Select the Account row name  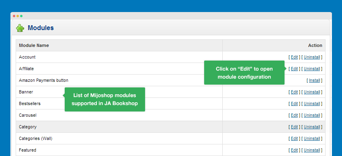[x=27, y=57]
